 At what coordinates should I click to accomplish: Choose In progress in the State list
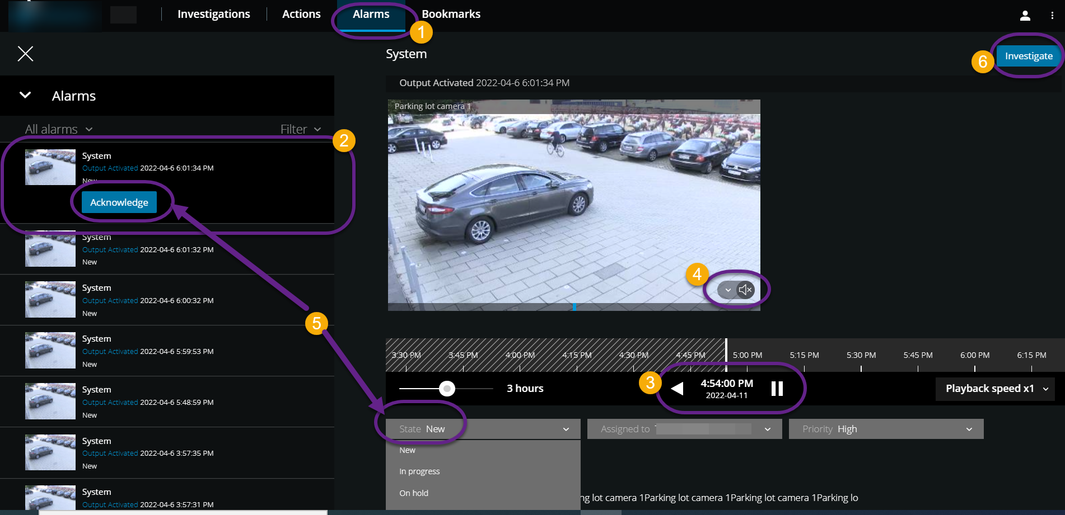tap(419, 471)
